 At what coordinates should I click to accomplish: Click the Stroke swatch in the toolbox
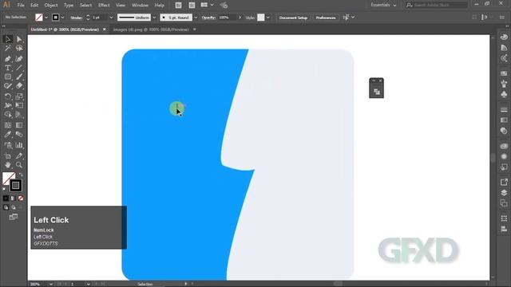click(16, 186)
